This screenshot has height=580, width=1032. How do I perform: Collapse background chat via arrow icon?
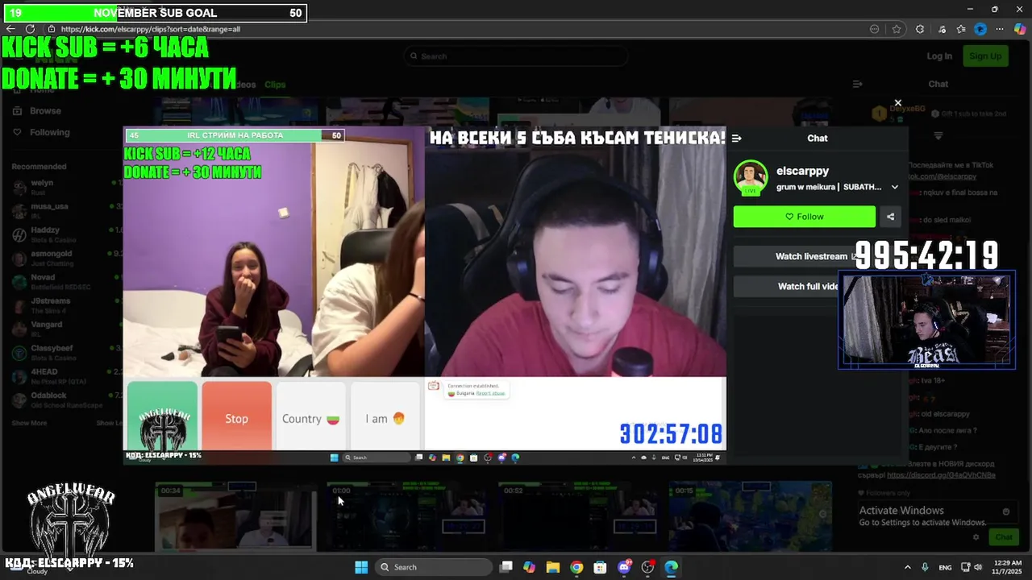(858, 85)
